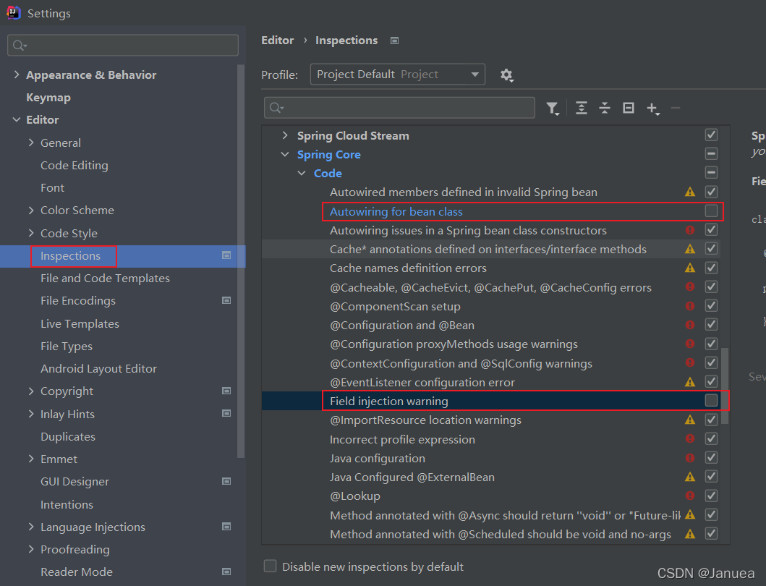Click the Collapse All icon in toolbar
Image resolution: width=766 pixels, height=586 pixels.
[x=605, y=108]
